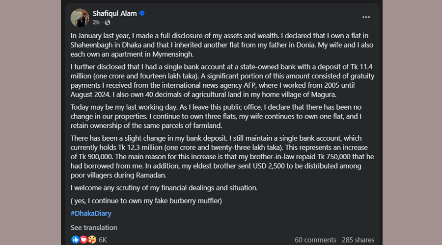Click the paragraph about Tk 12.3 million balance
The width and height of the screenshot is (442, 245).
coord(221,157)
